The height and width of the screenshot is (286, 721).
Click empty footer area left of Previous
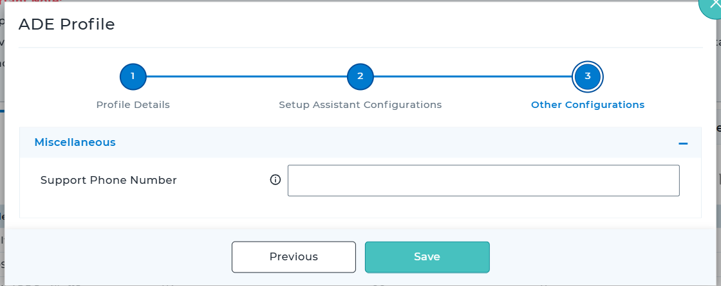(x=122, y=257)
